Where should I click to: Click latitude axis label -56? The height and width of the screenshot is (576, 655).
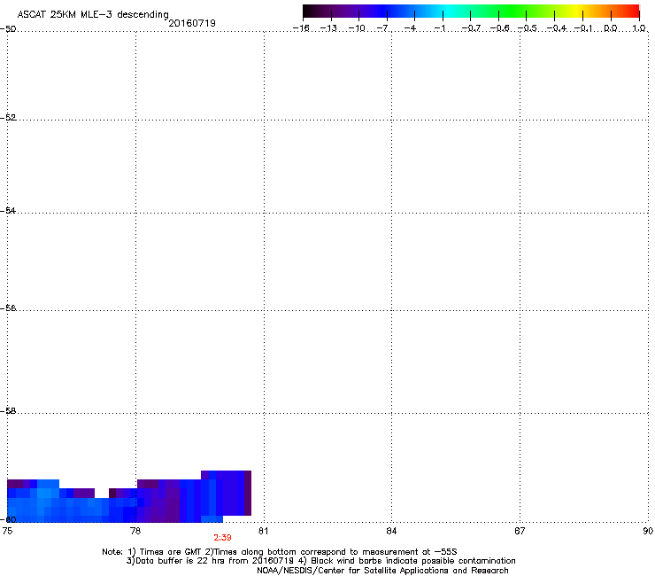[8, 307]
